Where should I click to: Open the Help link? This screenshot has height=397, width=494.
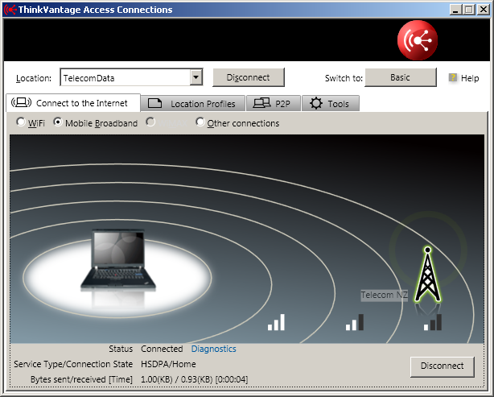(470, 78)
